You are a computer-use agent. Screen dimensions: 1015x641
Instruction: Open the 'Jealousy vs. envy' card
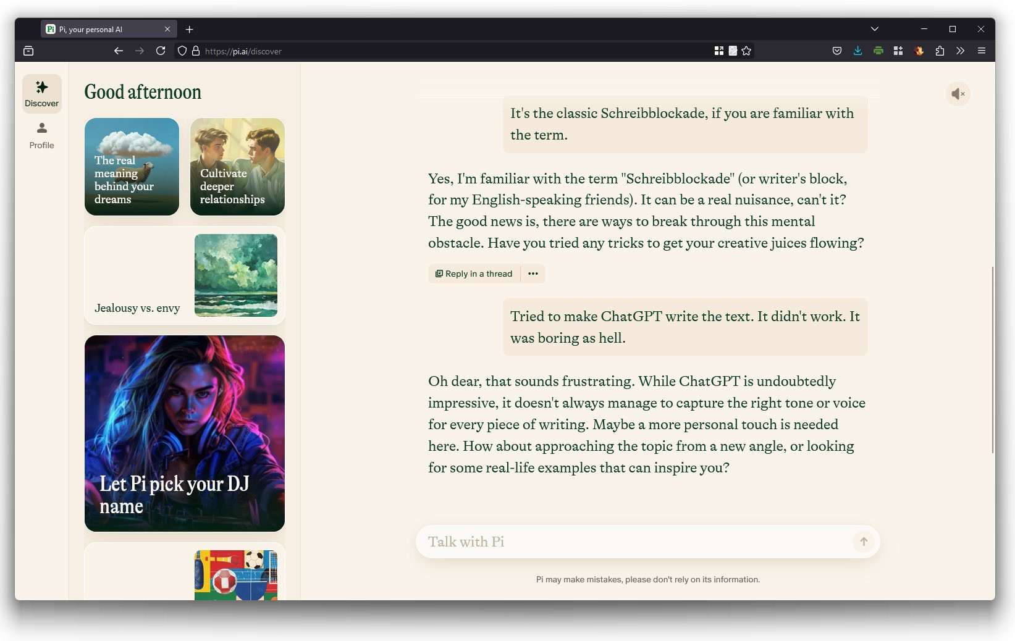click(185, 275)
